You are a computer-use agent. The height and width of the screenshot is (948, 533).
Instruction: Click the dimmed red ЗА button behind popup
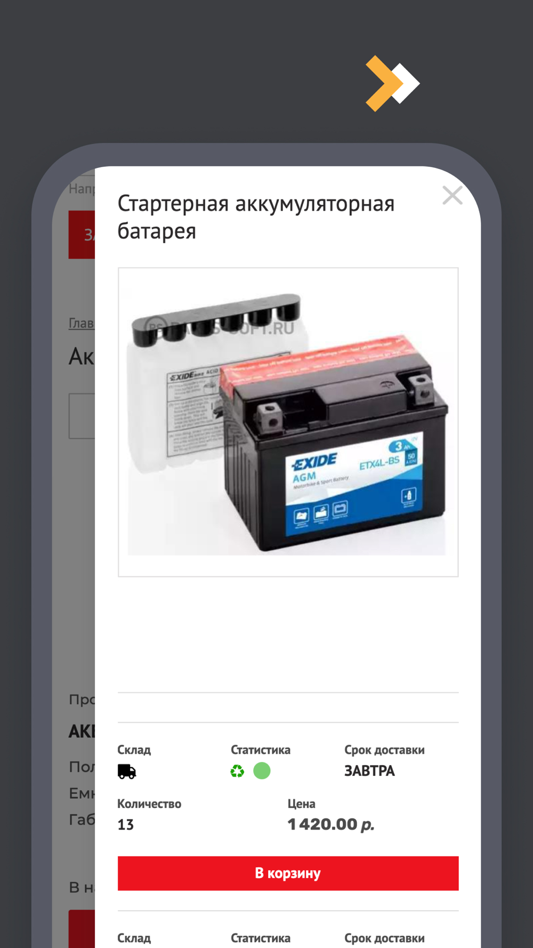[82, 235]
